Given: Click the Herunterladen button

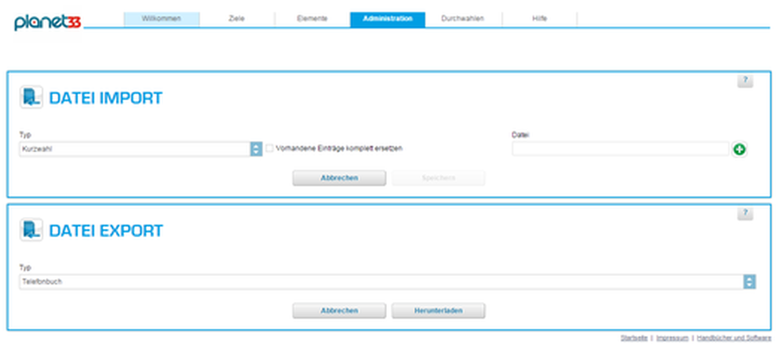Looking at the screenshot, I should (x=438, y=311).
